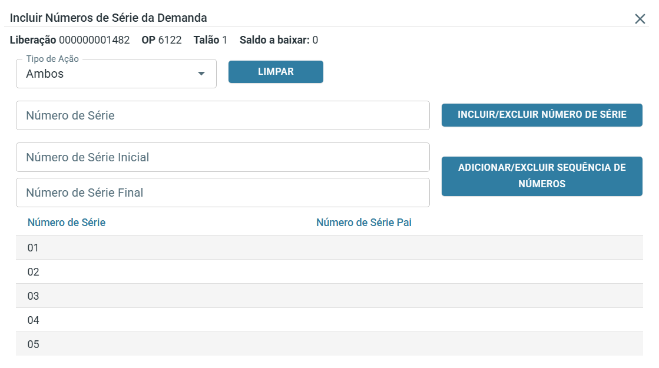659x368 pixels.
Task: Click the OP 6122 value
Action: (x=170, y=40)
